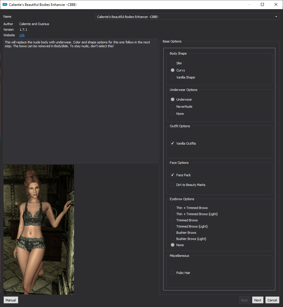Toggle the Face Pack checkbox
283x307 pixels.
pyautogui.click(x=180, y=175)
